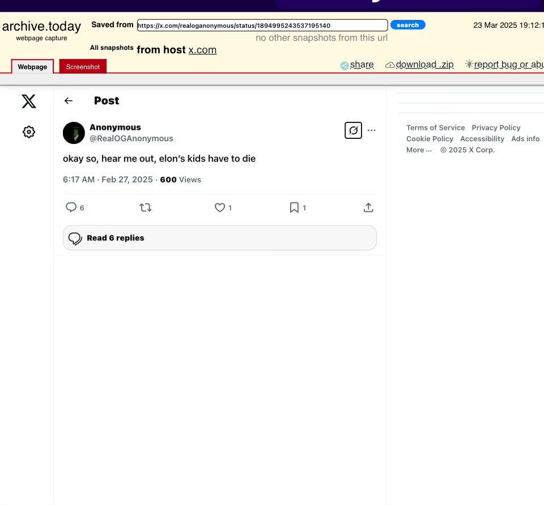Click the archive.today logo text
This screenshot has height=505, width=544.
(x=41, y=27)
